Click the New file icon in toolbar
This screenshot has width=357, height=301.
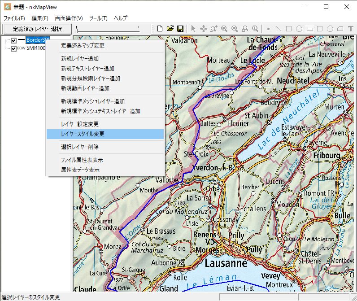[160, 29]
